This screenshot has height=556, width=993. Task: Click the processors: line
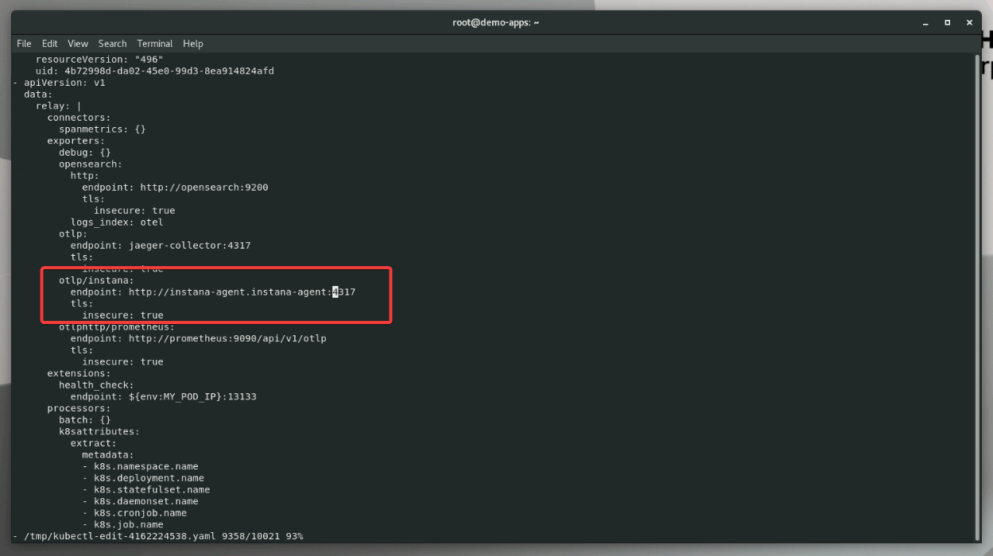tap(79, 408)
